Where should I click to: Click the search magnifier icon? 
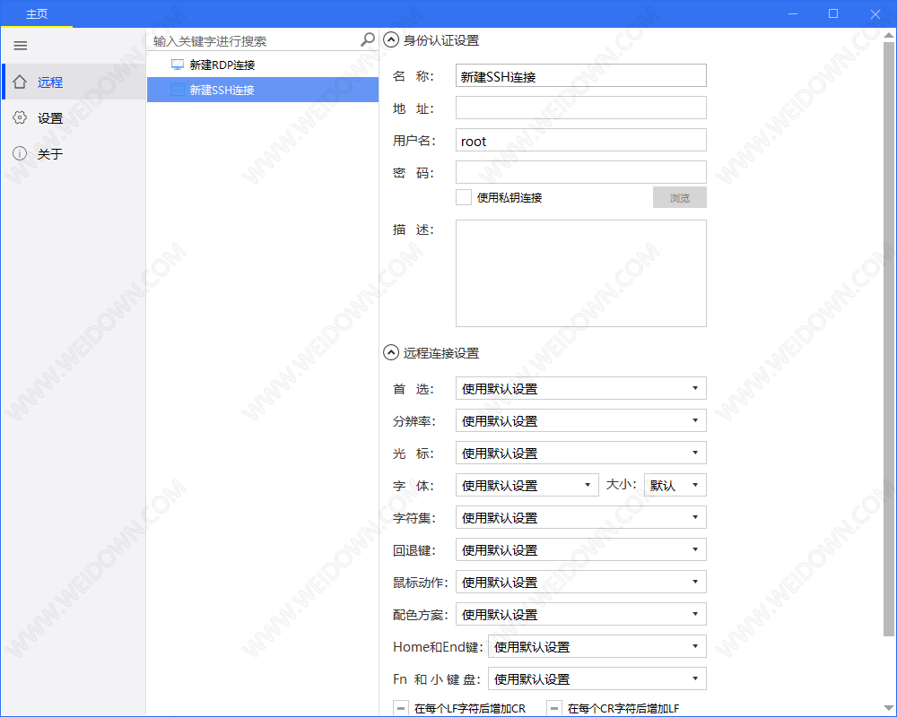click(x=367, y=40)
